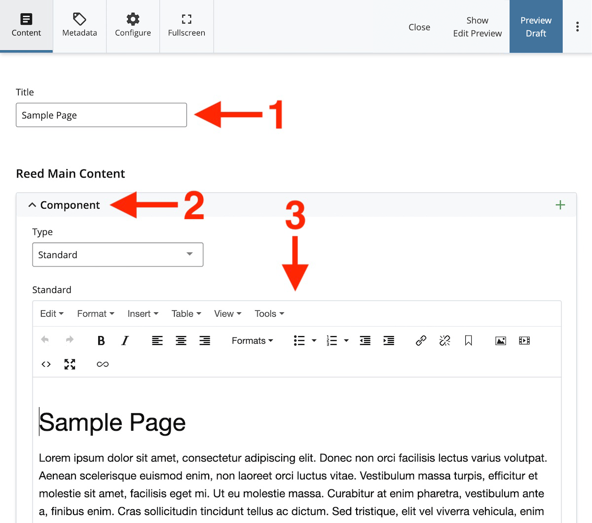Remove the current link

[444, 340]
